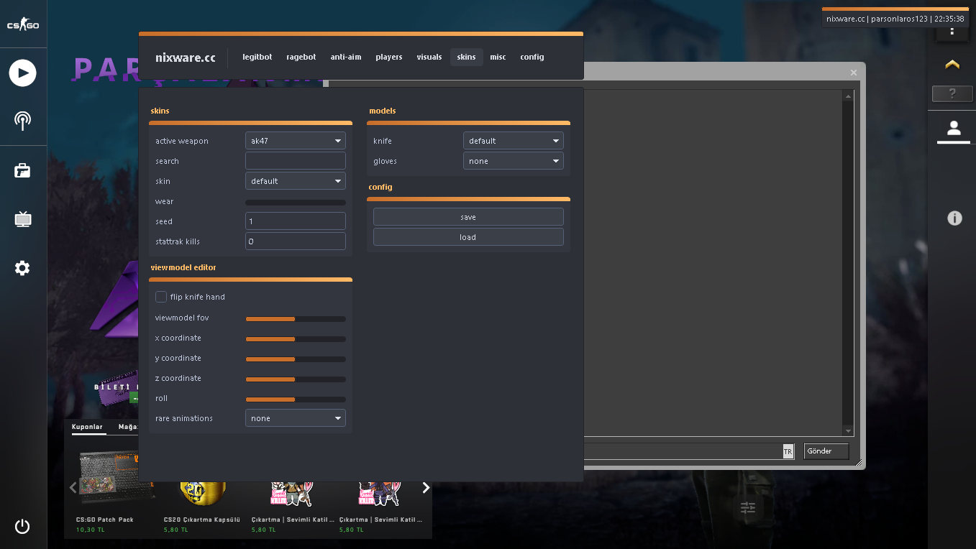Click the Gönder button in console

coord(826,451)
